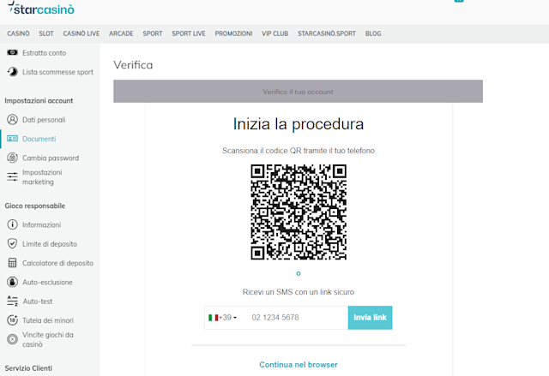Click the Lista scommesse sport ball icon
Image resolution: width=549 pixels, height=376 pixels.
click(12, 72)
